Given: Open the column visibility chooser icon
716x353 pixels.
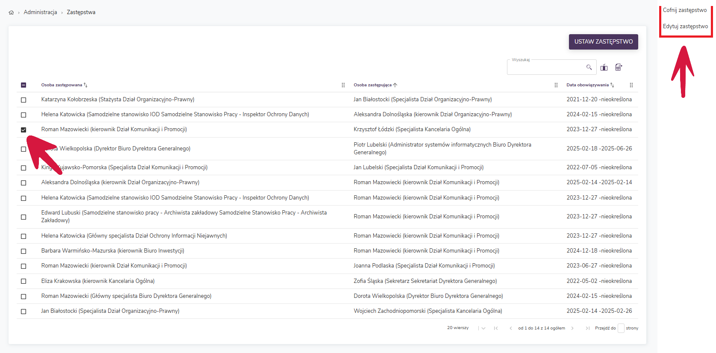Looking at the screenshot, I should [604, 67].
